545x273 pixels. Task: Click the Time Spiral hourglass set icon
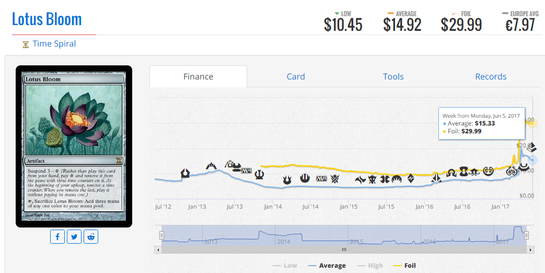click(x=26, y=44)
